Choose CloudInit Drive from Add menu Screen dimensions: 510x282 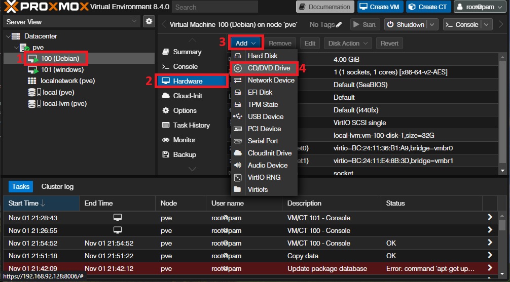tap(265, 153)
